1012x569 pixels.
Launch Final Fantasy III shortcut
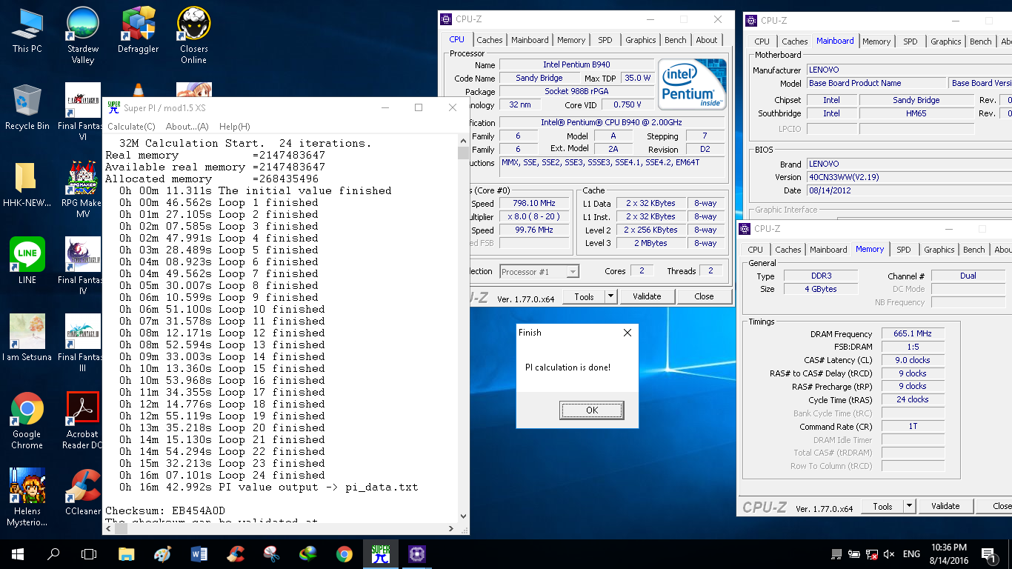point(83,344)
